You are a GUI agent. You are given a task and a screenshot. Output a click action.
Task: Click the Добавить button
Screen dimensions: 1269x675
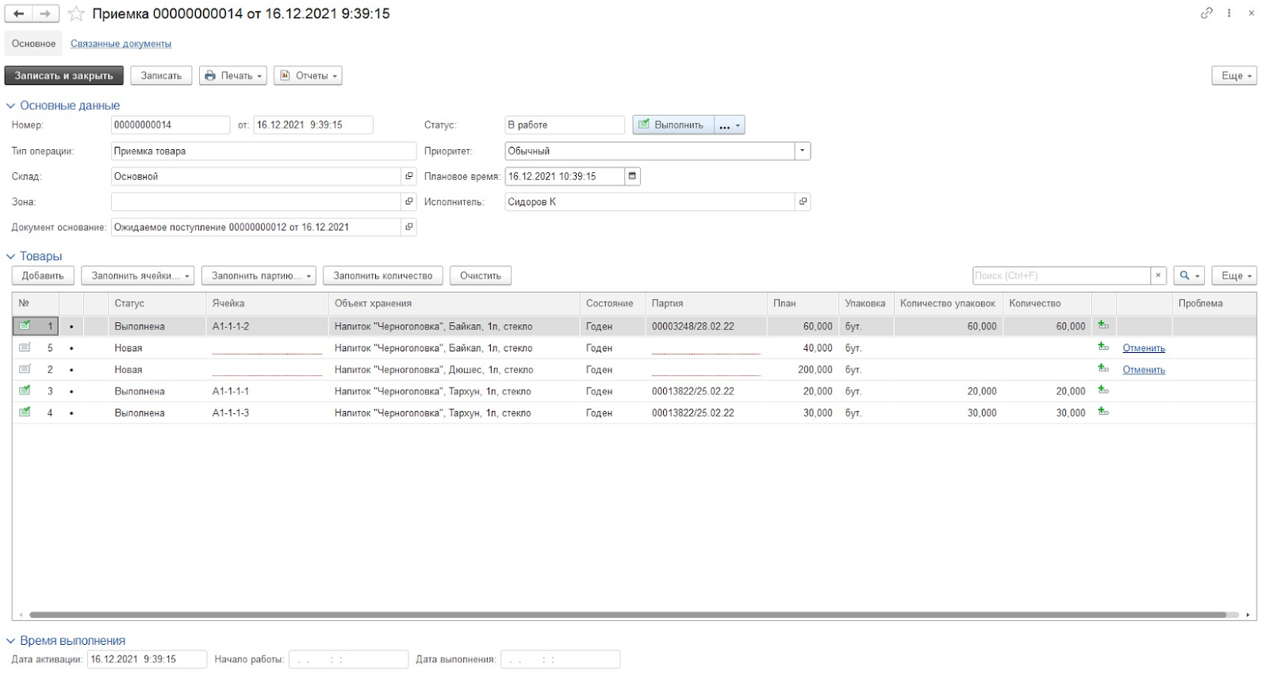(43, 275)
